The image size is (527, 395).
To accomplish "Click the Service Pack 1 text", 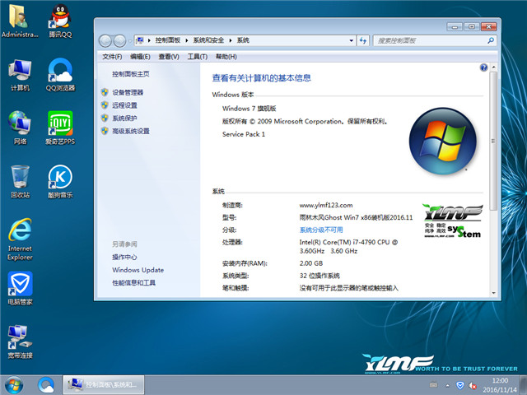I will [244, 134].
